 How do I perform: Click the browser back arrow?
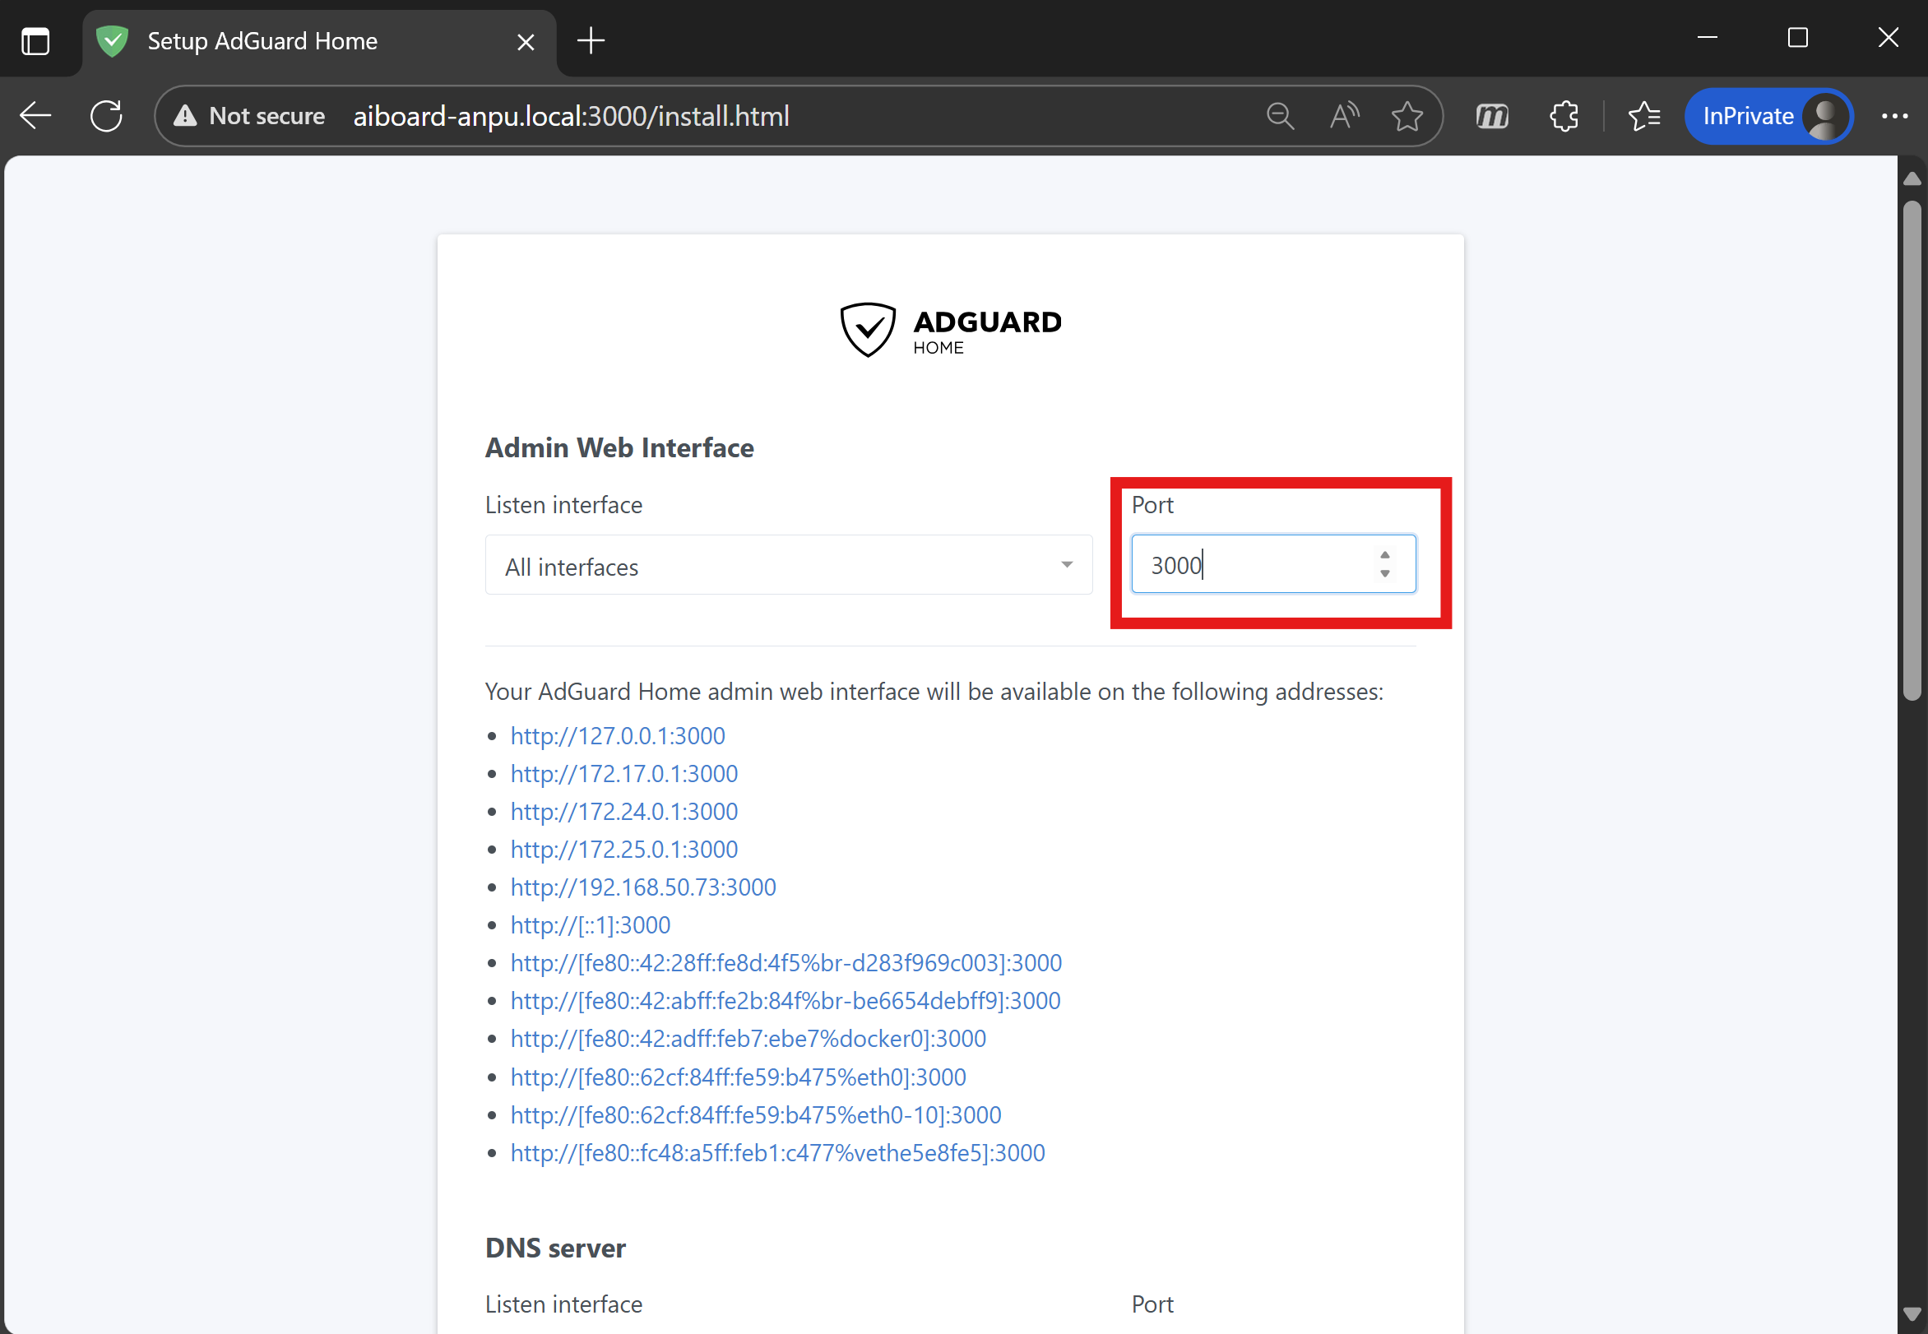click(x=36, y=115)
